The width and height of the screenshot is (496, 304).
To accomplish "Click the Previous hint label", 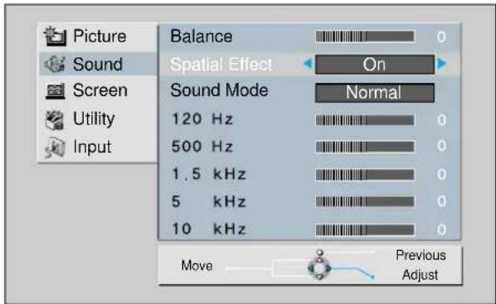I will click(421, 255).
